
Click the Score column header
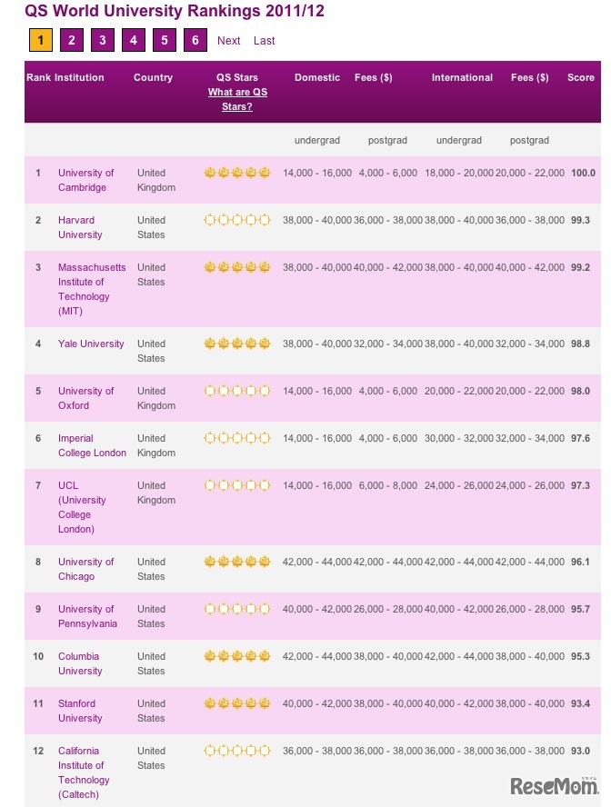[581, 77]
